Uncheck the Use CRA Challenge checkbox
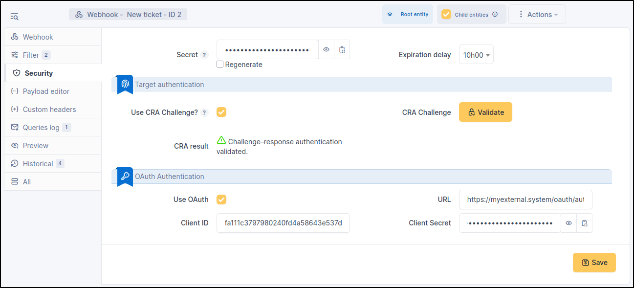Image resolution: width=634 pixels, height=288 pixels. click(x=221, y=112)
